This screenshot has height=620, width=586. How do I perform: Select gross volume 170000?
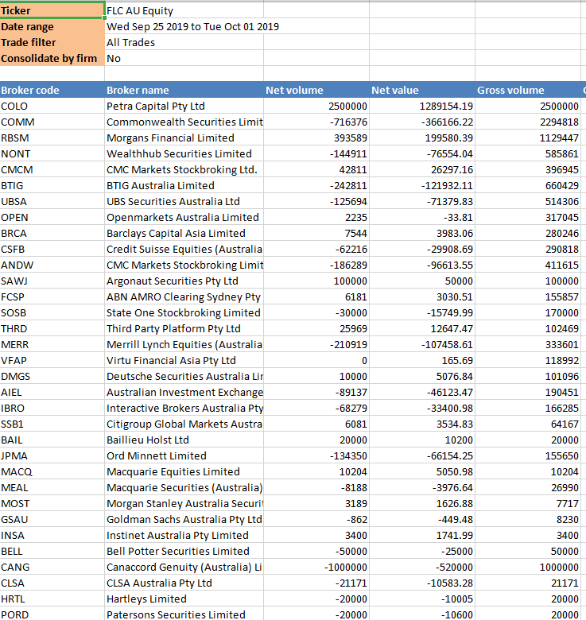pos(528,312)
